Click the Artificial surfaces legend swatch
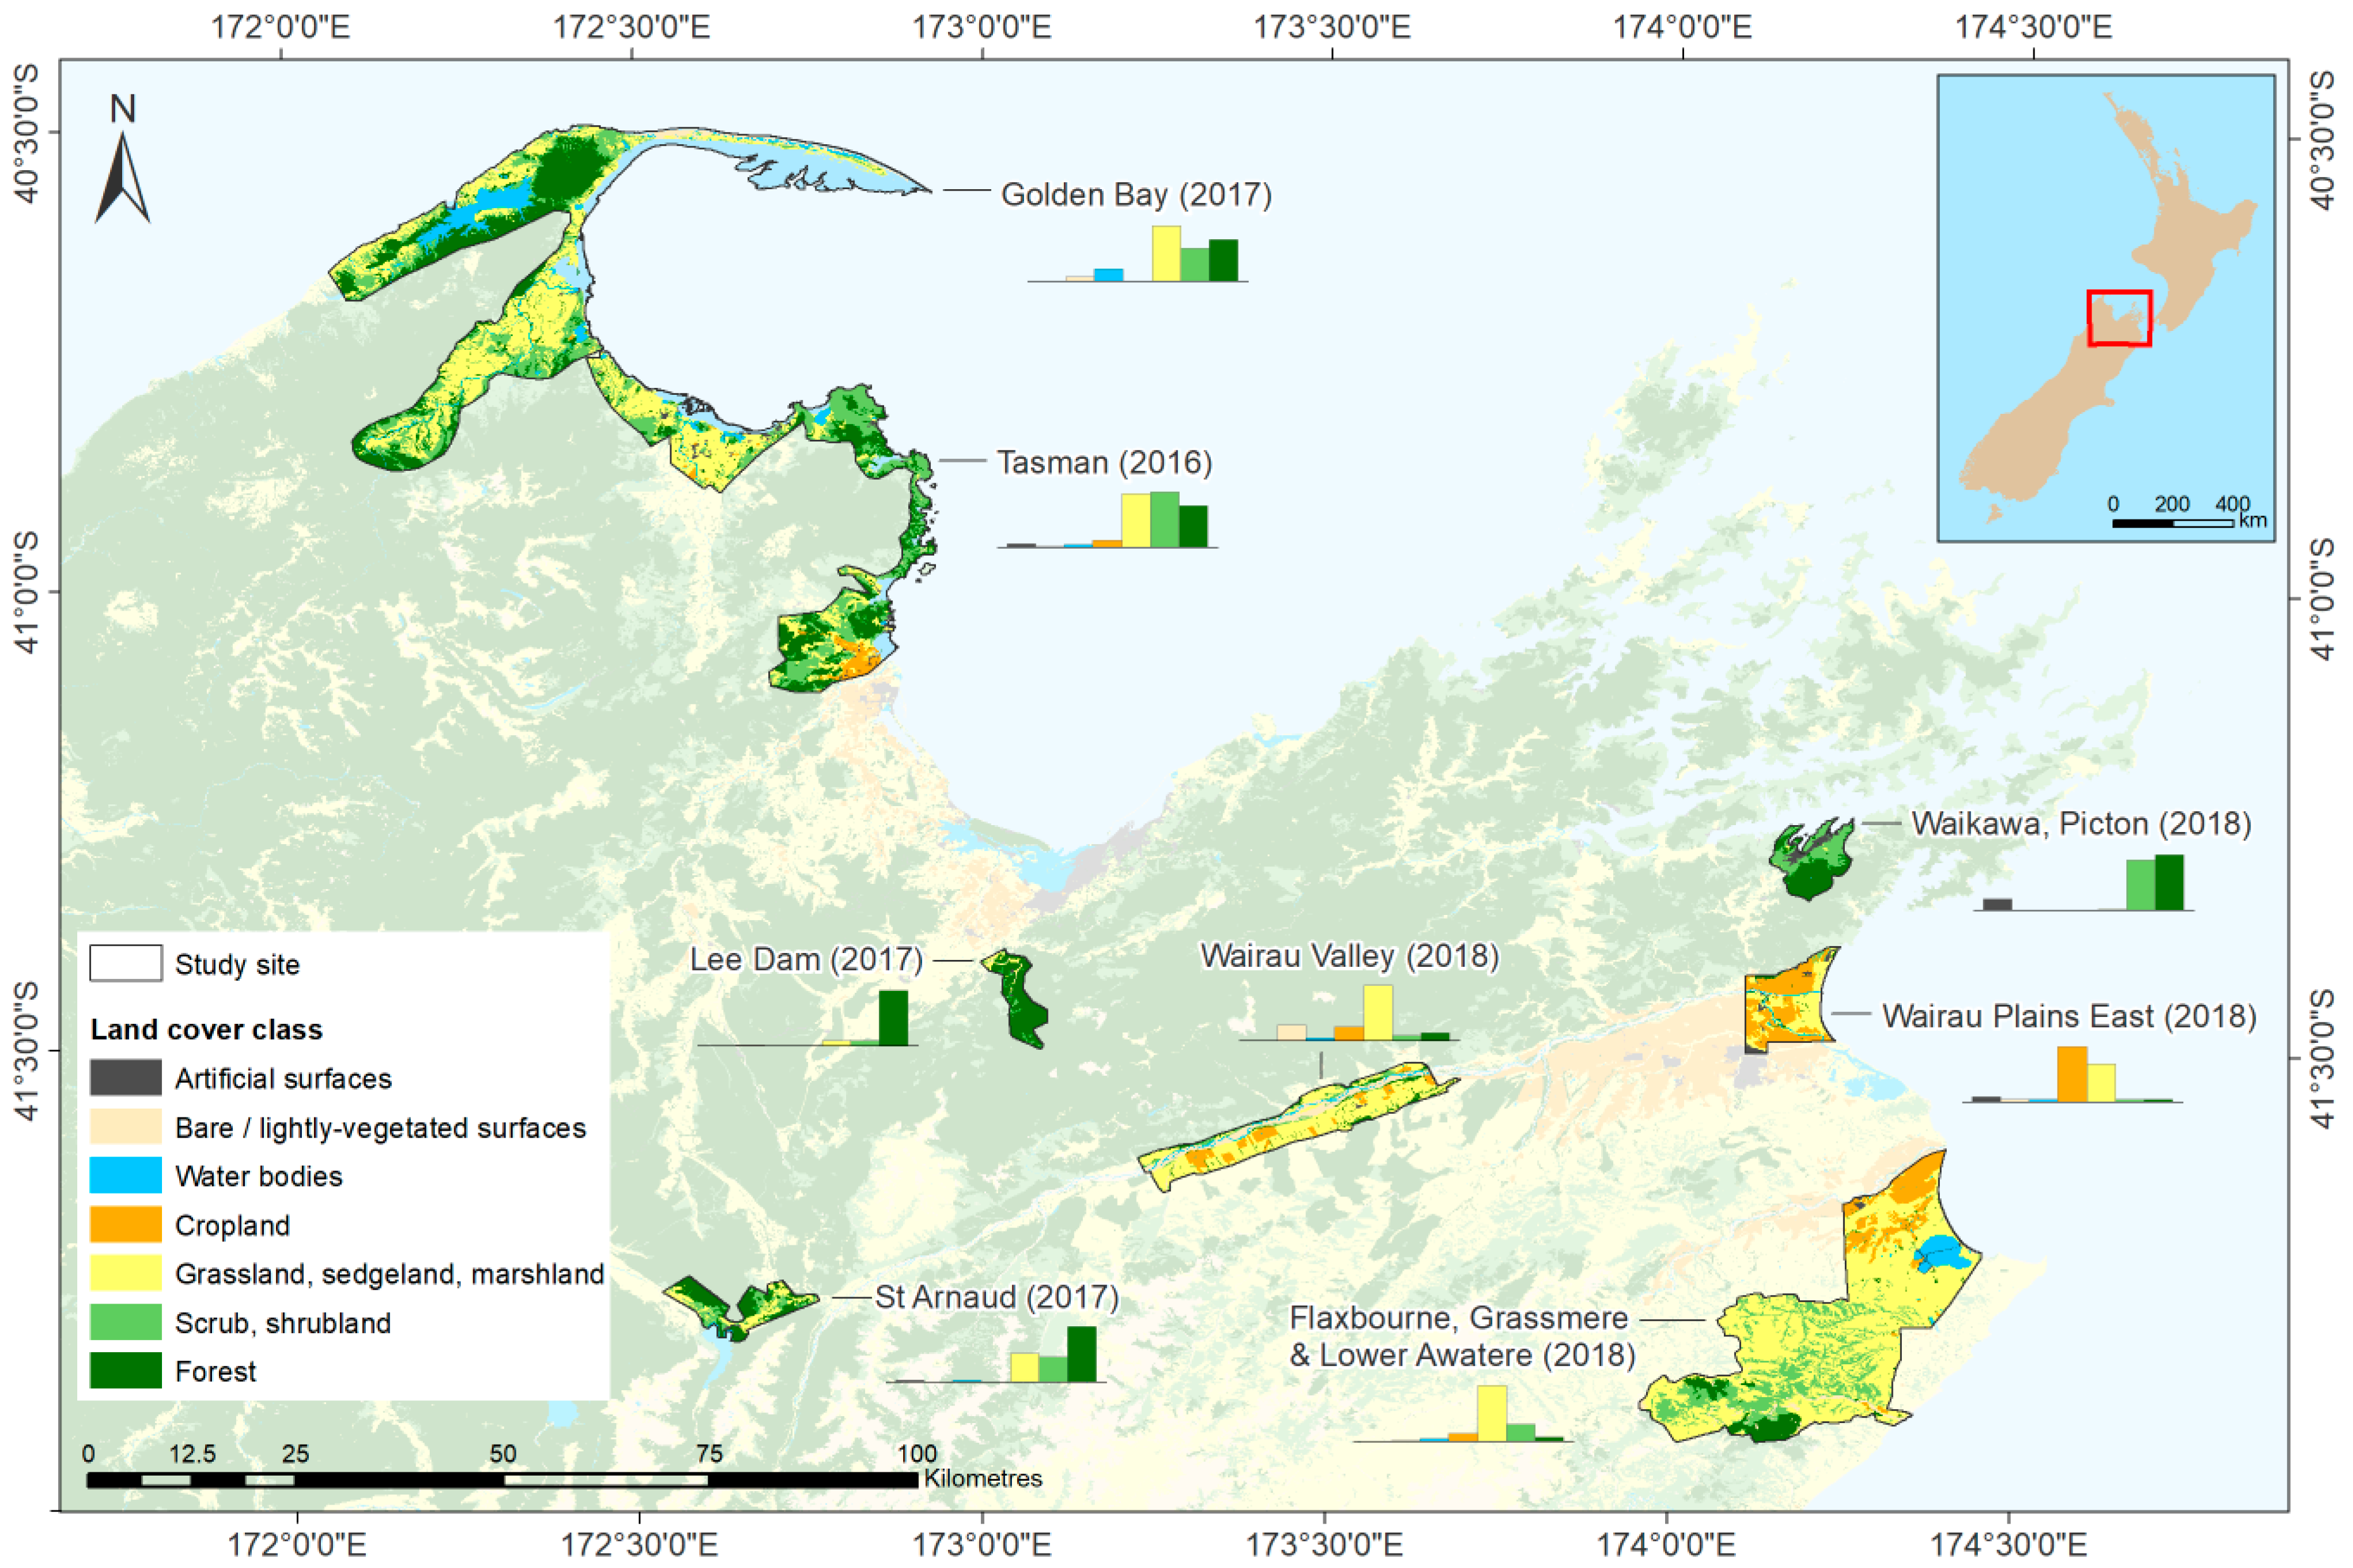This screenshot has width=2353, height=1568. point(125,1078)
